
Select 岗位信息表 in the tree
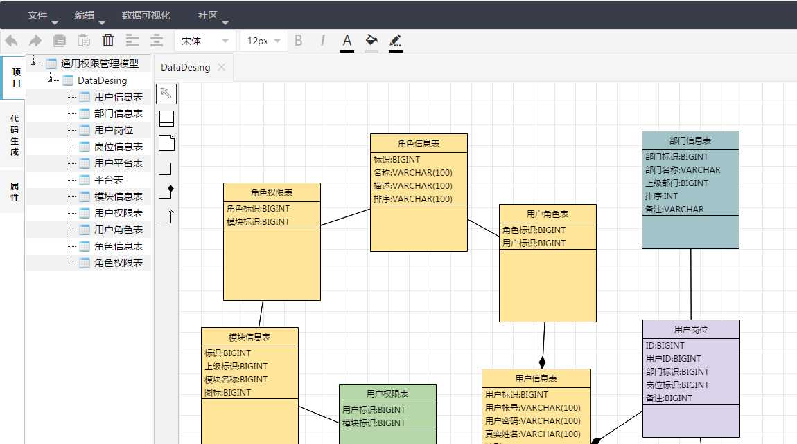(x=119, y=147)
